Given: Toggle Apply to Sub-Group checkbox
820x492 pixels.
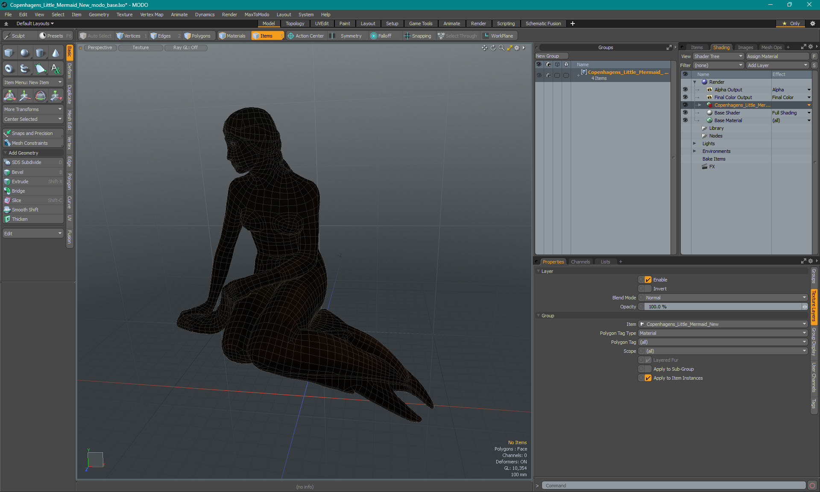Looking at the screenshot, I should pos(648,369).
